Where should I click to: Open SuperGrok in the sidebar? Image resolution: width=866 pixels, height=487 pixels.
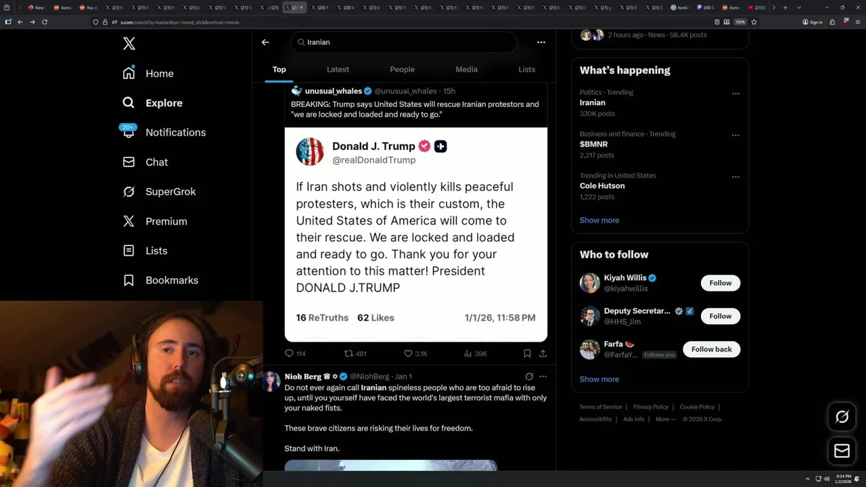point(170,191)
